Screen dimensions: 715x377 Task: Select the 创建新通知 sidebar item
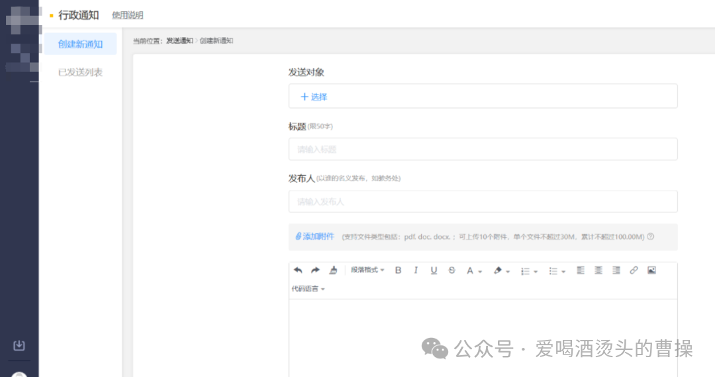[x=80, y=44]
